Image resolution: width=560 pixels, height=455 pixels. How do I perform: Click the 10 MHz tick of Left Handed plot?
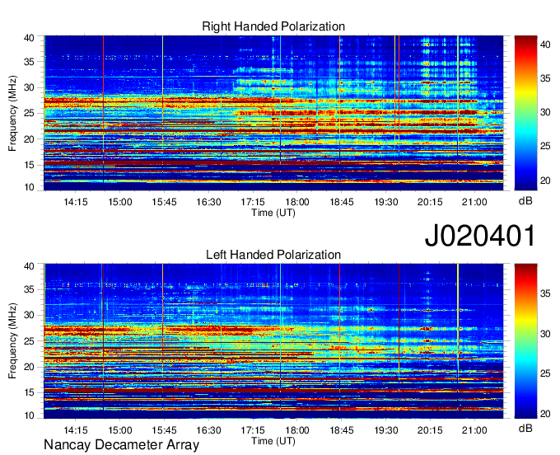point(29,415)
